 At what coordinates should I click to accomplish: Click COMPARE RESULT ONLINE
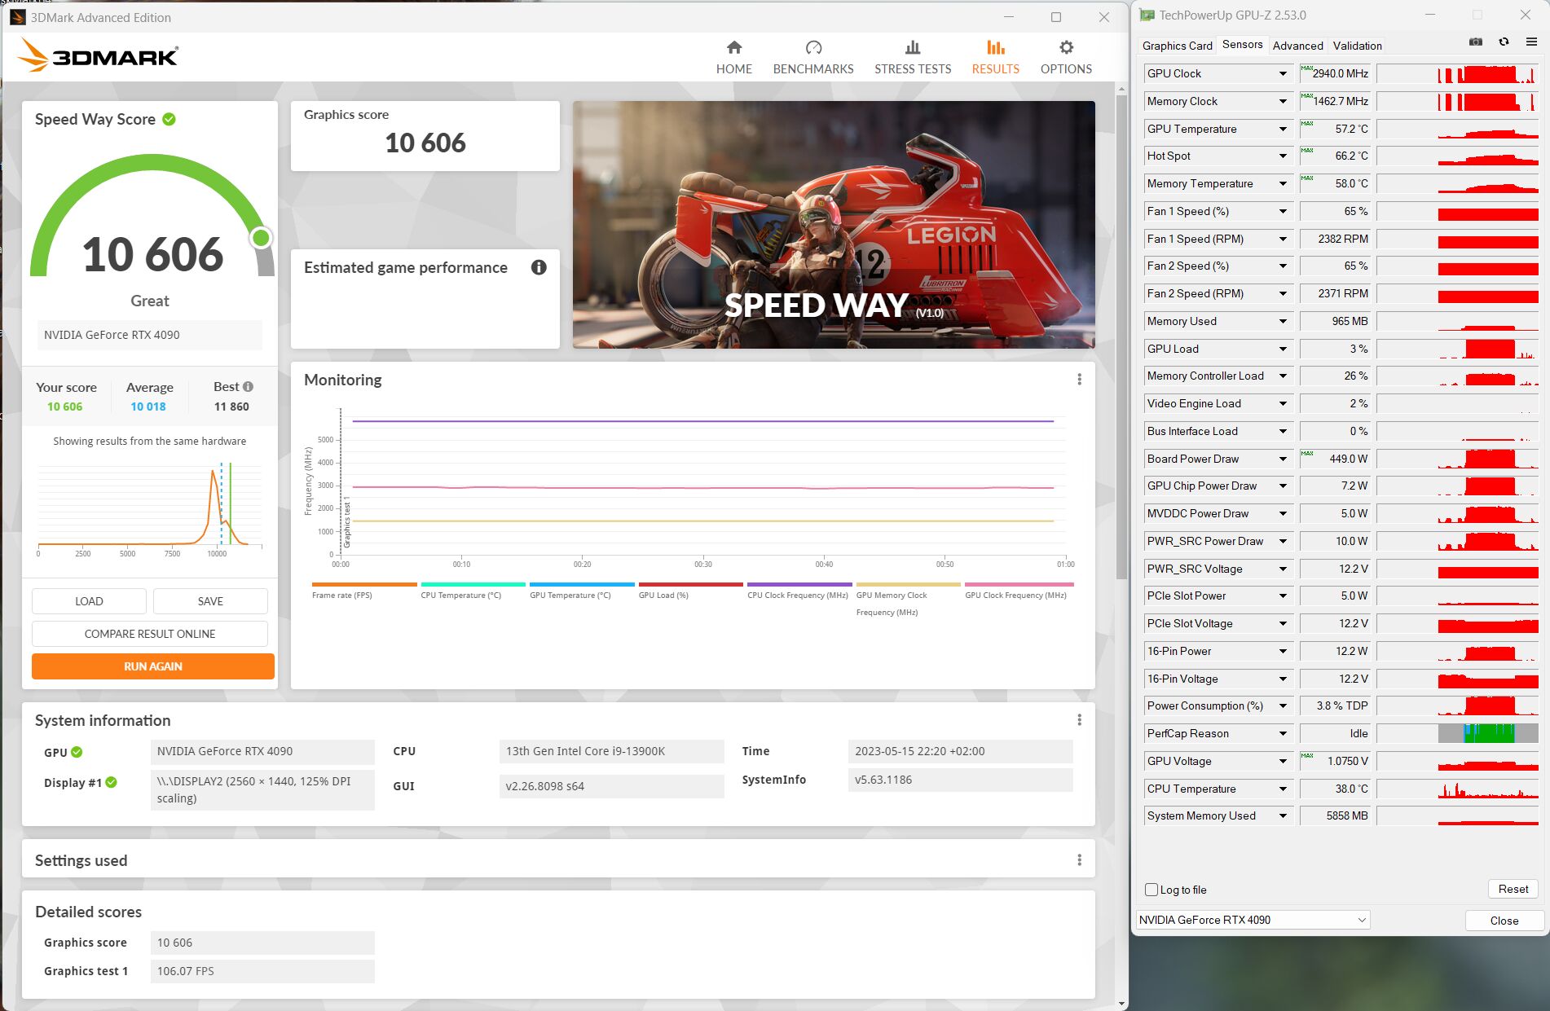point(150,634)
